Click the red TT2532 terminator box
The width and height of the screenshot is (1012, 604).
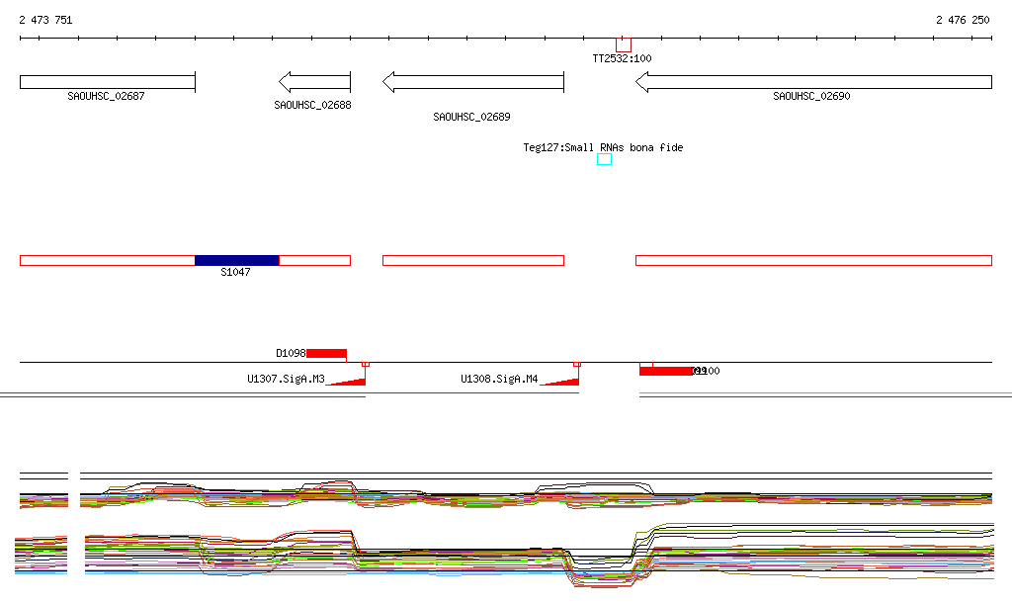point(623,44)
